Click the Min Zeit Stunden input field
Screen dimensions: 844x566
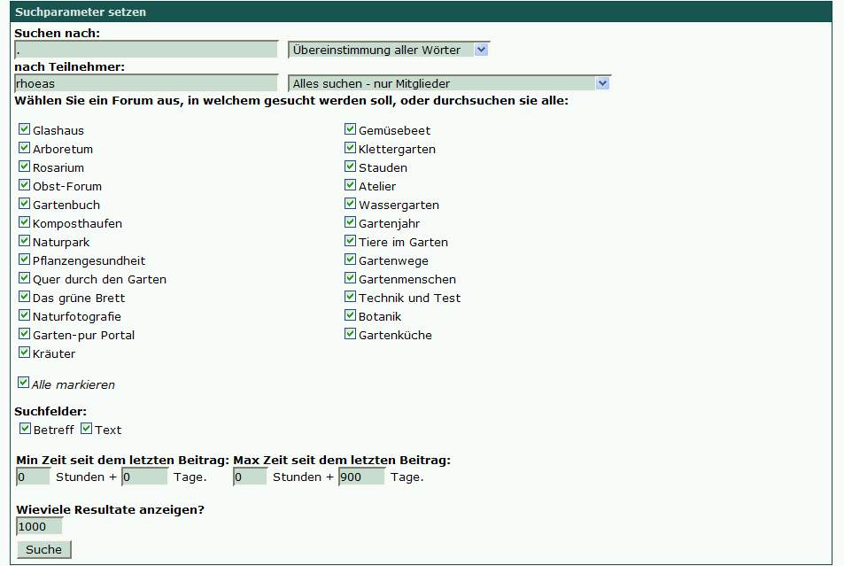click(33, 477)
